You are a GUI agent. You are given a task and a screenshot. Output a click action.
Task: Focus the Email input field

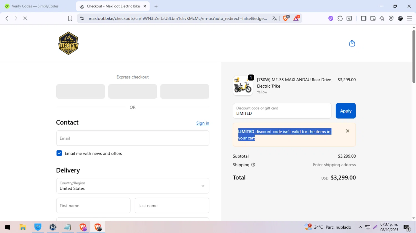point(133,138)
